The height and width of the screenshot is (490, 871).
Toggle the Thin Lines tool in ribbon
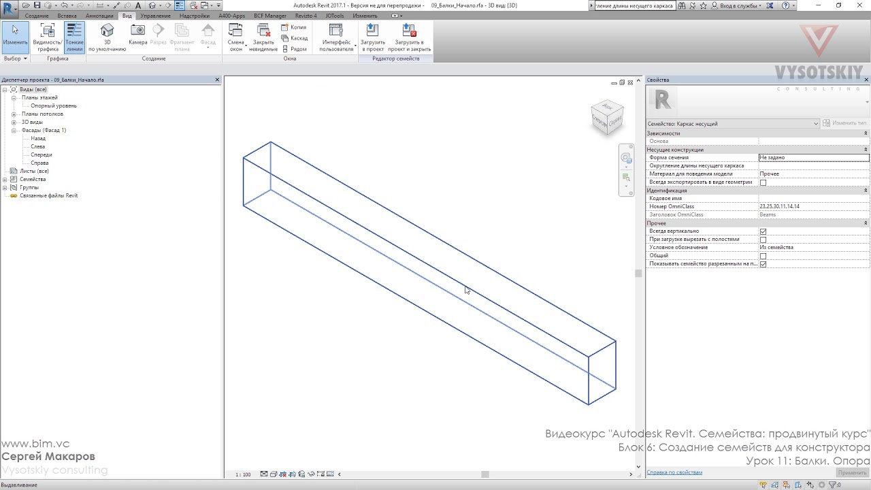pyautogui.click(x=74, y=37)
